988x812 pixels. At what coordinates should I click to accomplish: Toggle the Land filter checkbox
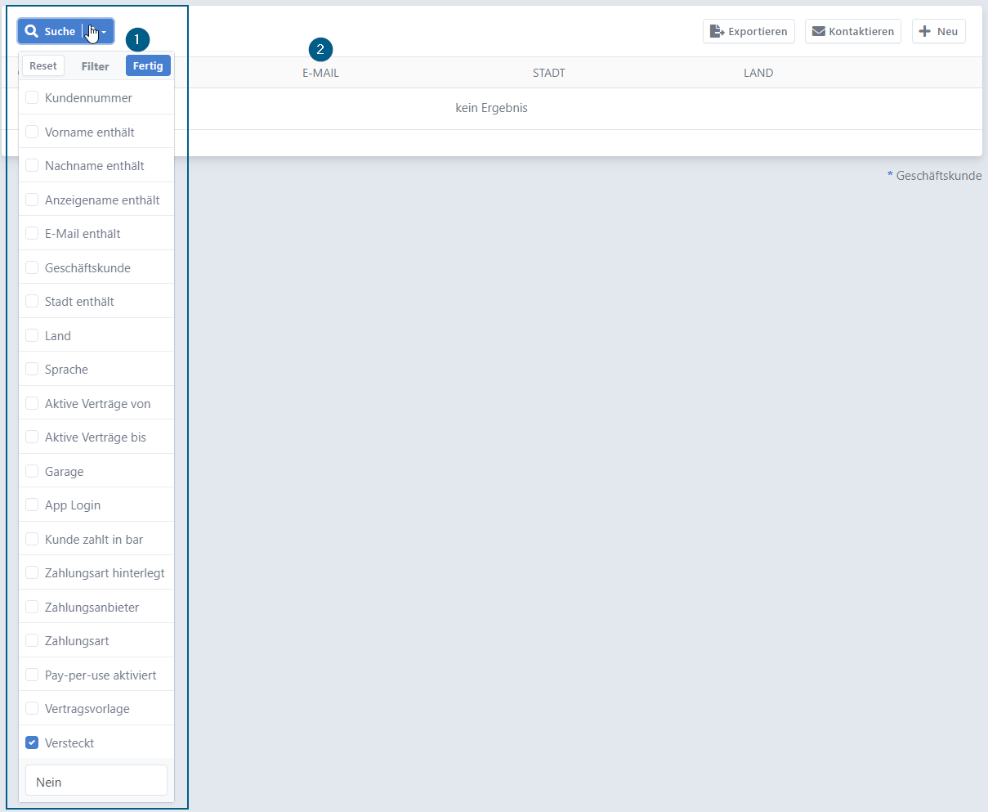point(32,335)
